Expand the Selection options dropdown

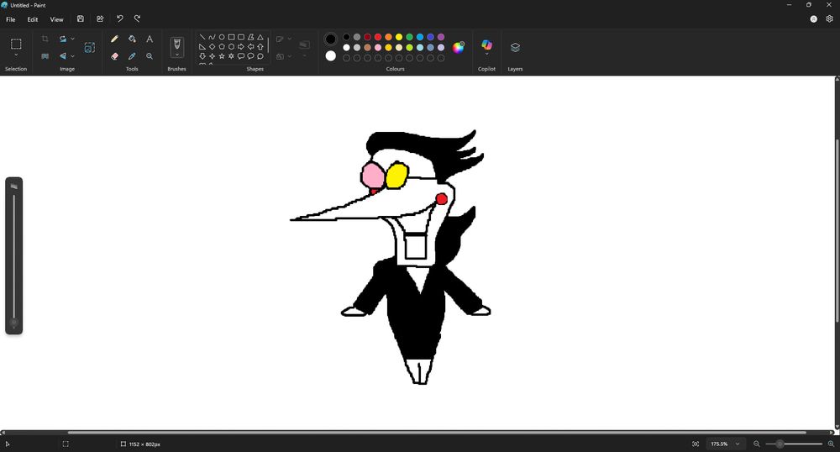click(16, 55)
